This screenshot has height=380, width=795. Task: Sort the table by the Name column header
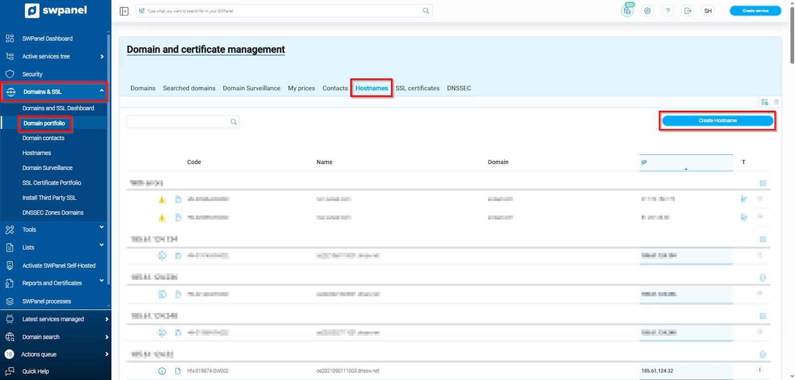(x=324, y=162)
